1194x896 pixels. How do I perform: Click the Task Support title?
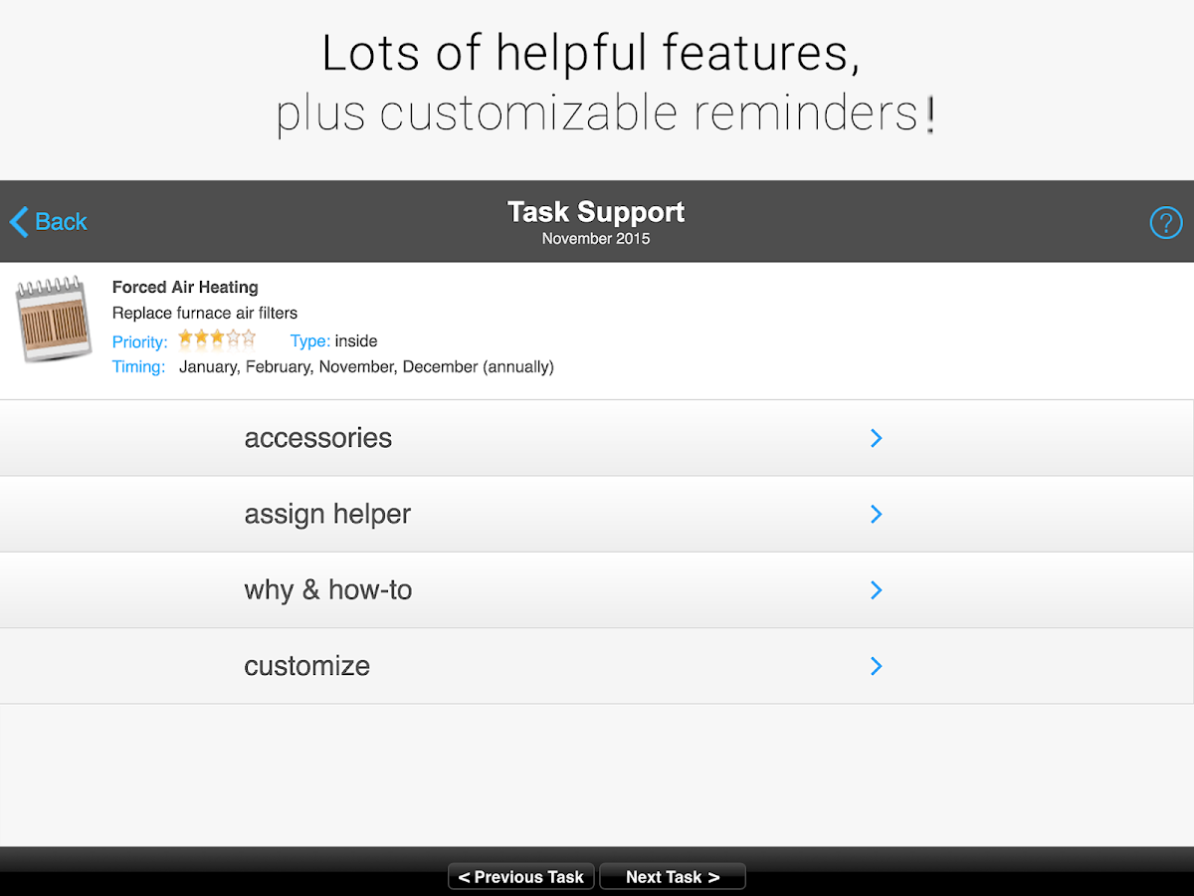click(x=596, y=212)
